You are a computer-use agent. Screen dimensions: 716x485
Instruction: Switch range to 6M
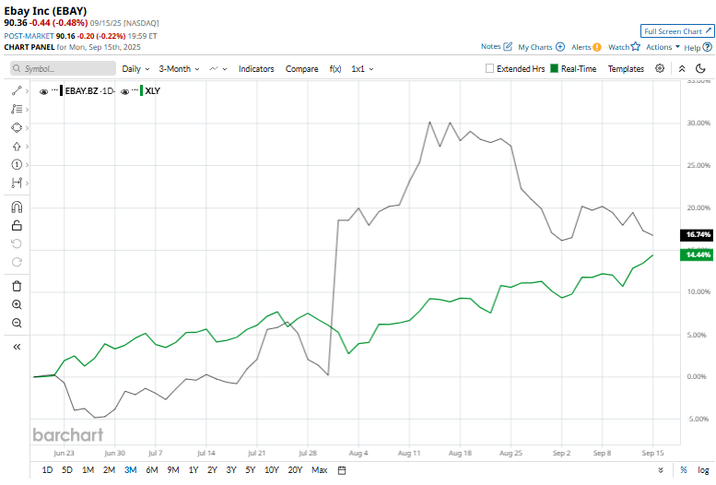coord(152,470)
